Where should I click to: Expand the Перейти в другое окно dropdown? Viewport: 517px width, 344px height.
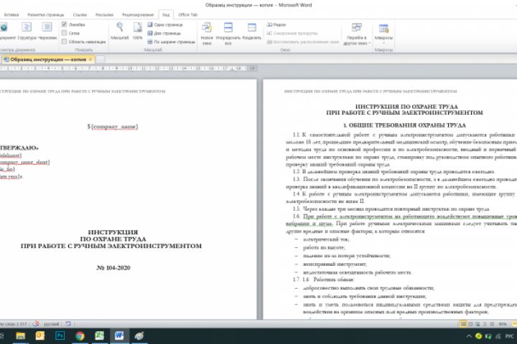pyautogui.click(x=356, y=34)
